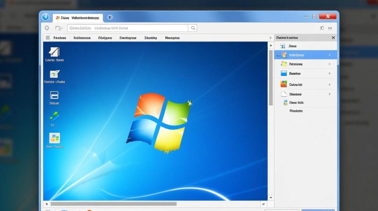378x211 pixels.
Task: Open the top desktop icon with white paper
Action: click(x=54, y=52)
